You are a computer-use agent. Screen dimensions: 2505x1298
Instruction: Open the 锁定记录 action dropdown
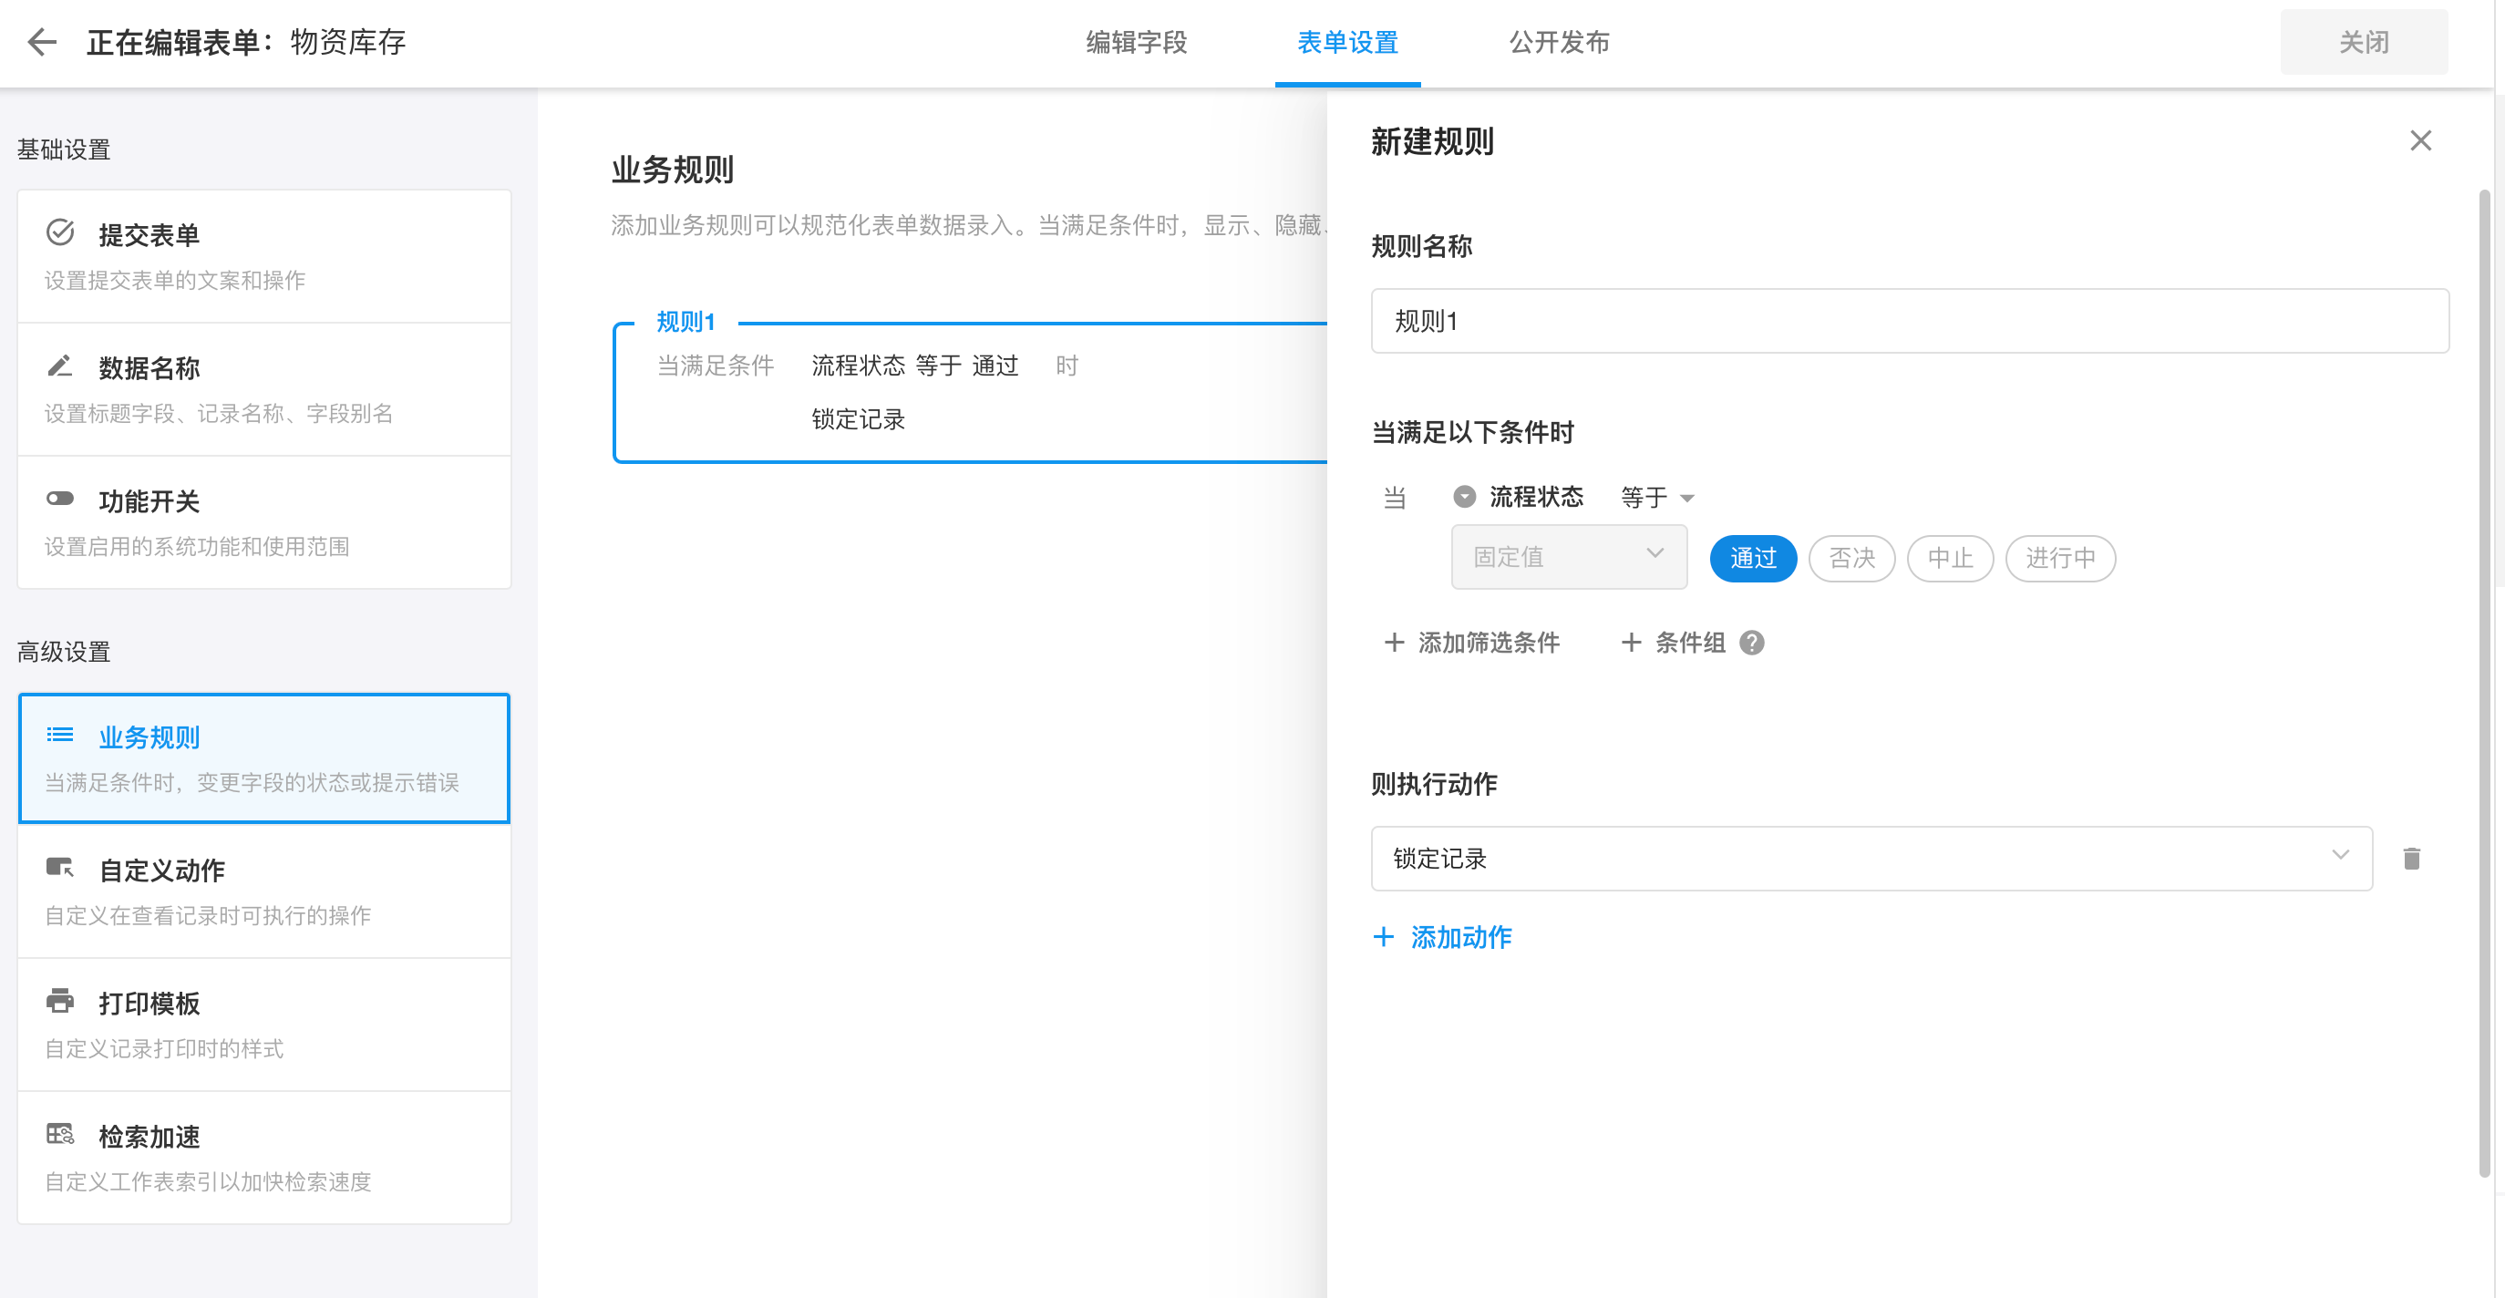1870,859
